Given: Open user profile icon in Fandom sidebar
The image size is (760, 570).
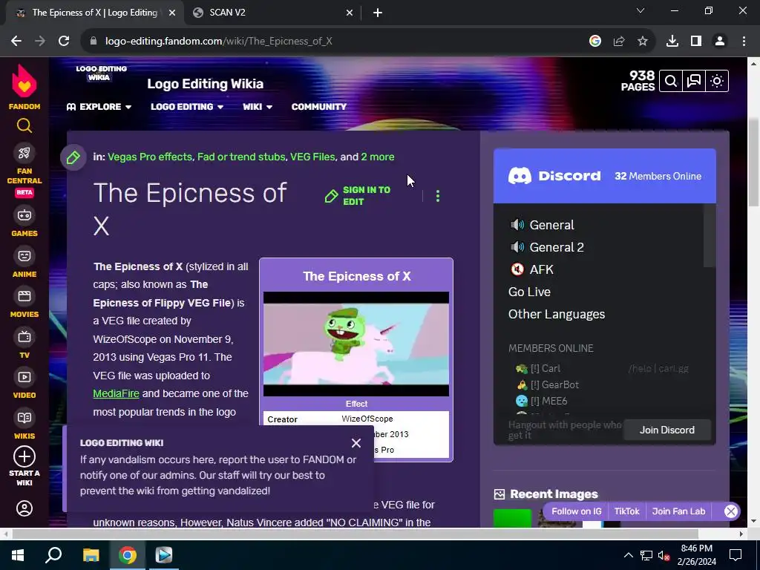Looking at the screenshot, I should [x=24, y=508].
